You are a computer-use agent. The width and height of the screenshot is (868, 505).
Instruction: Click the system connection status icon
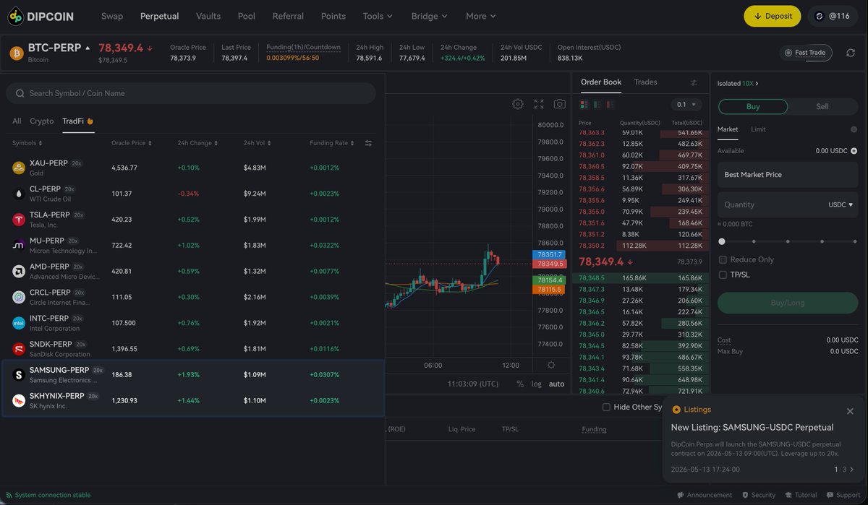[x=9, y=495]
